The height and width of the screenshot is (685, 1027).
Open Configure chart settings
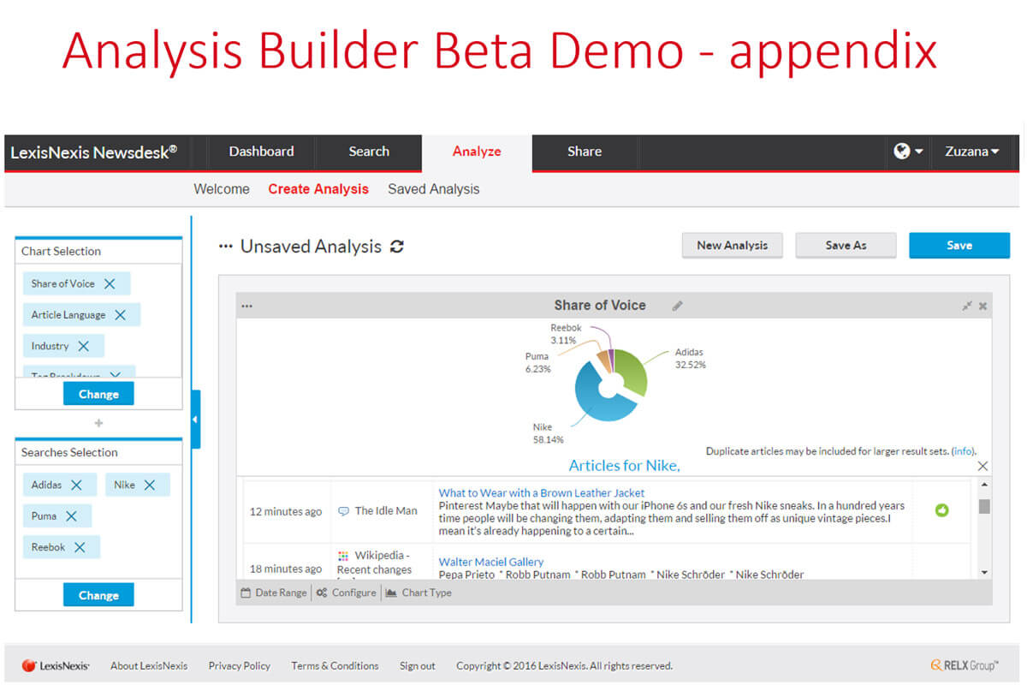(346, 593)
